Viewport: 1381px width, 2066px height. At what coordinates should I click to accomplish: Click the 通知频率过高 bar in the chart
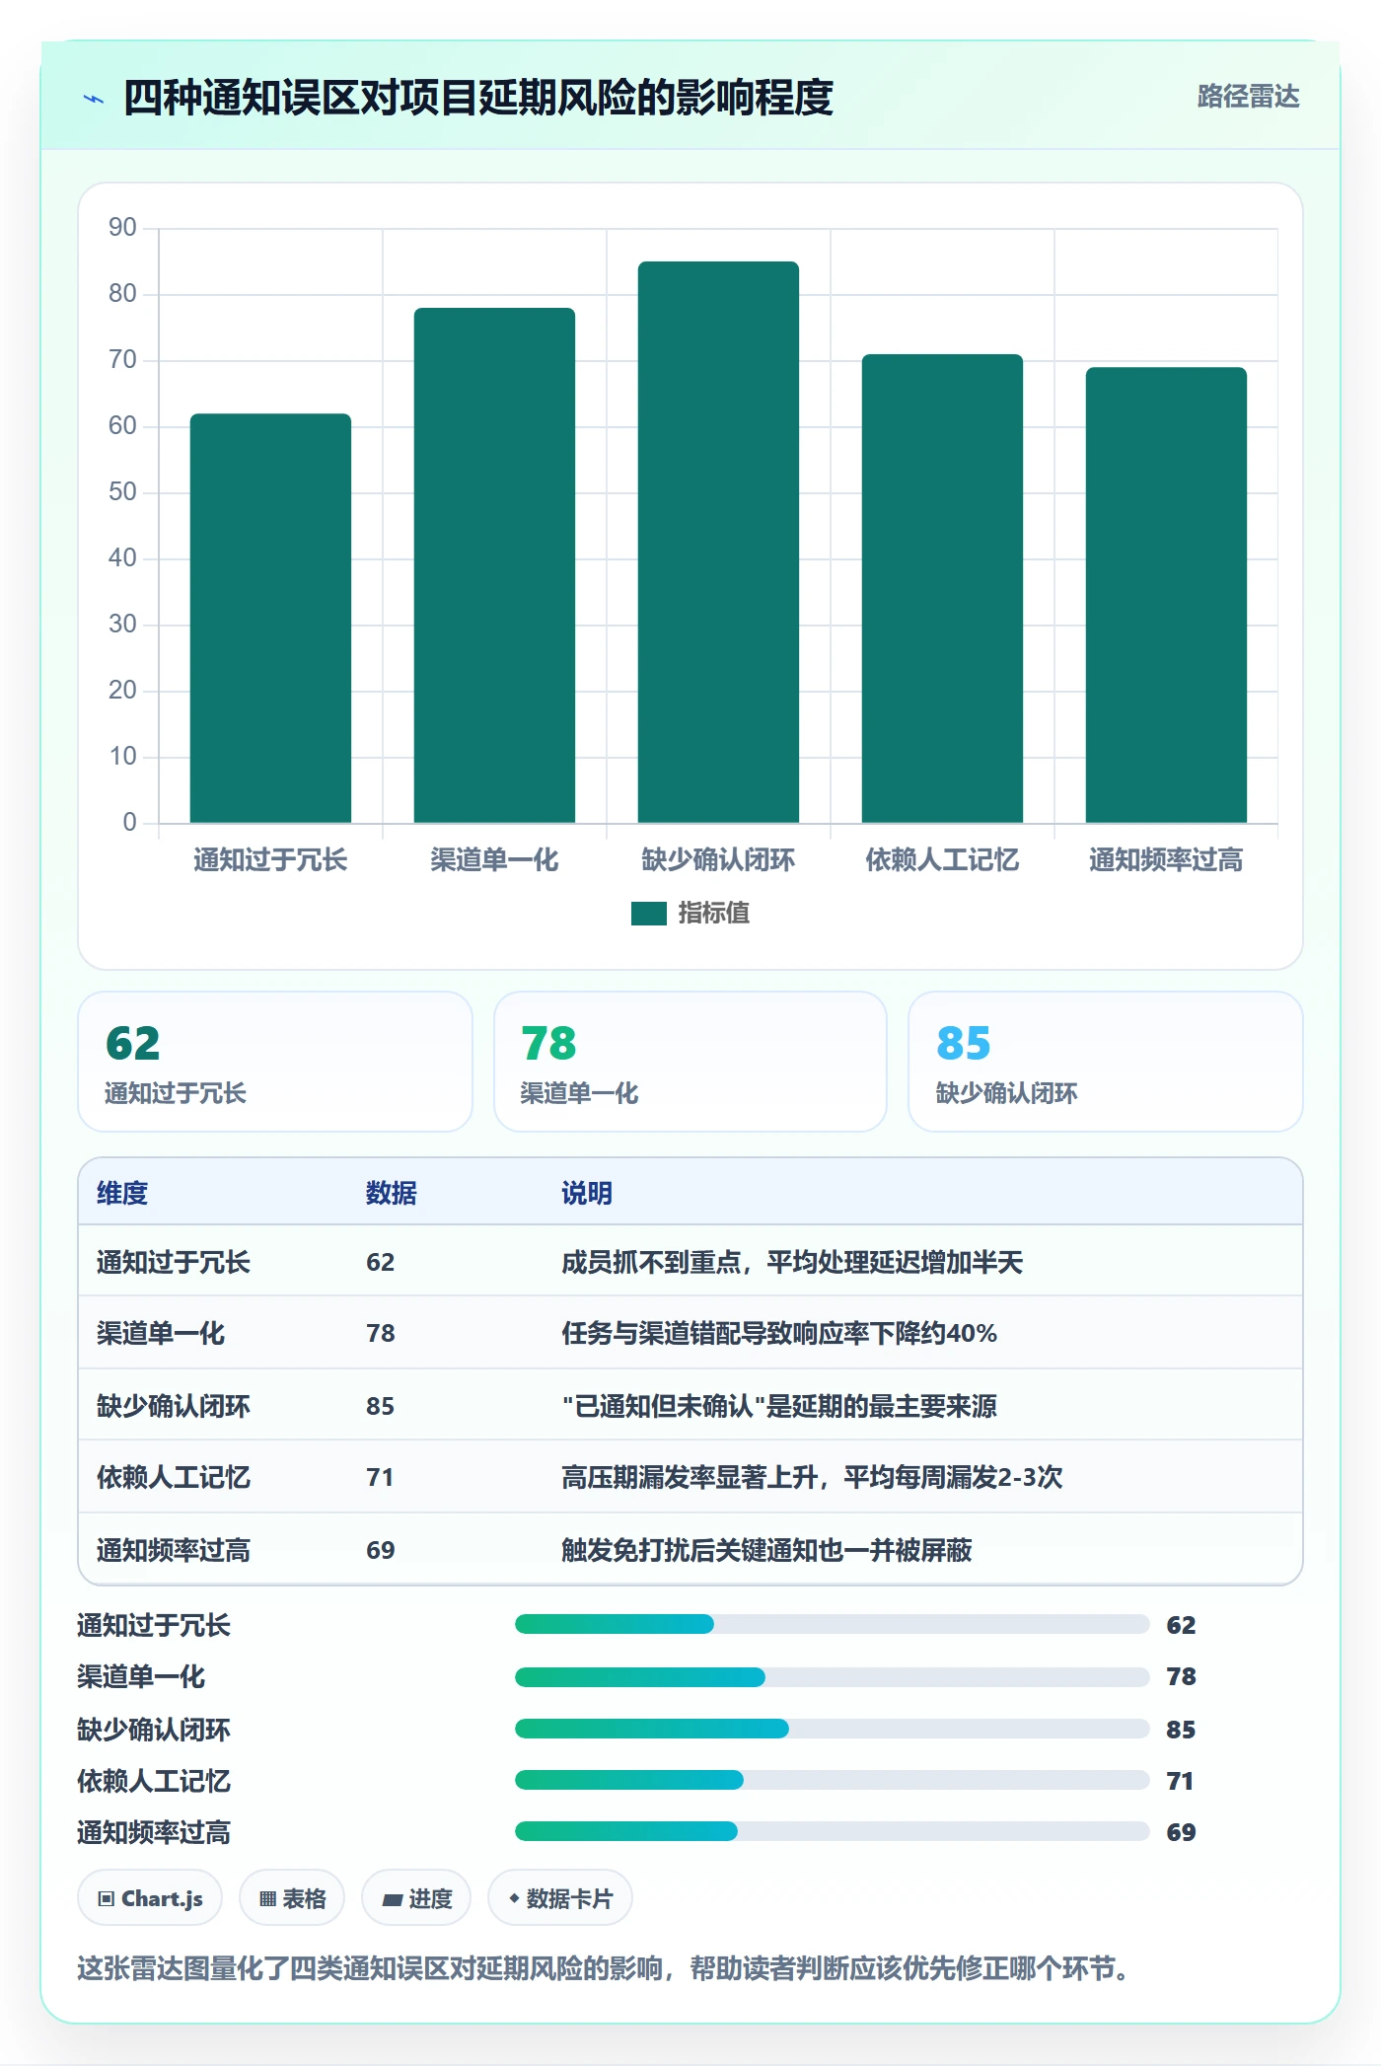click(x=1166, y=595)
